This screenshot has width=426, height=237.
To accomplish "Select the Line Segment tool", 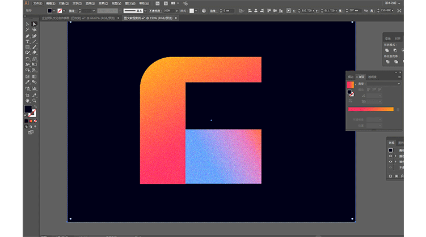I will pyautogui.click(x=35, y=42).
